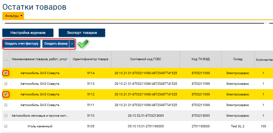Open the Создать форму dropdown arrow
Screen dimensions: 273x133
[72, 44]
